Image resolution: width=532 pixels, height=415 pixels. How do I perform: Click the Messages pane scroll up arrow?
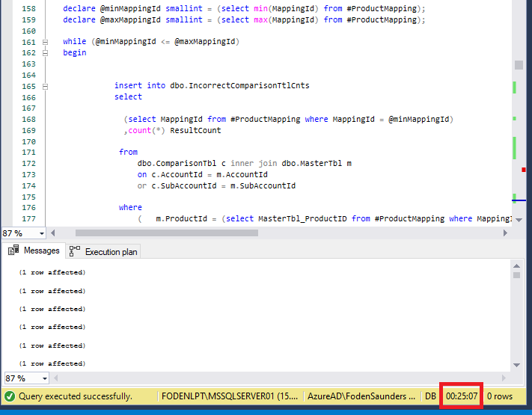[516, 265]
